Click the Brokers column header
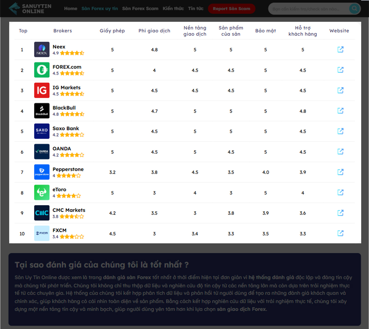Viewport: 369px width, 329px height. point(63,31)
